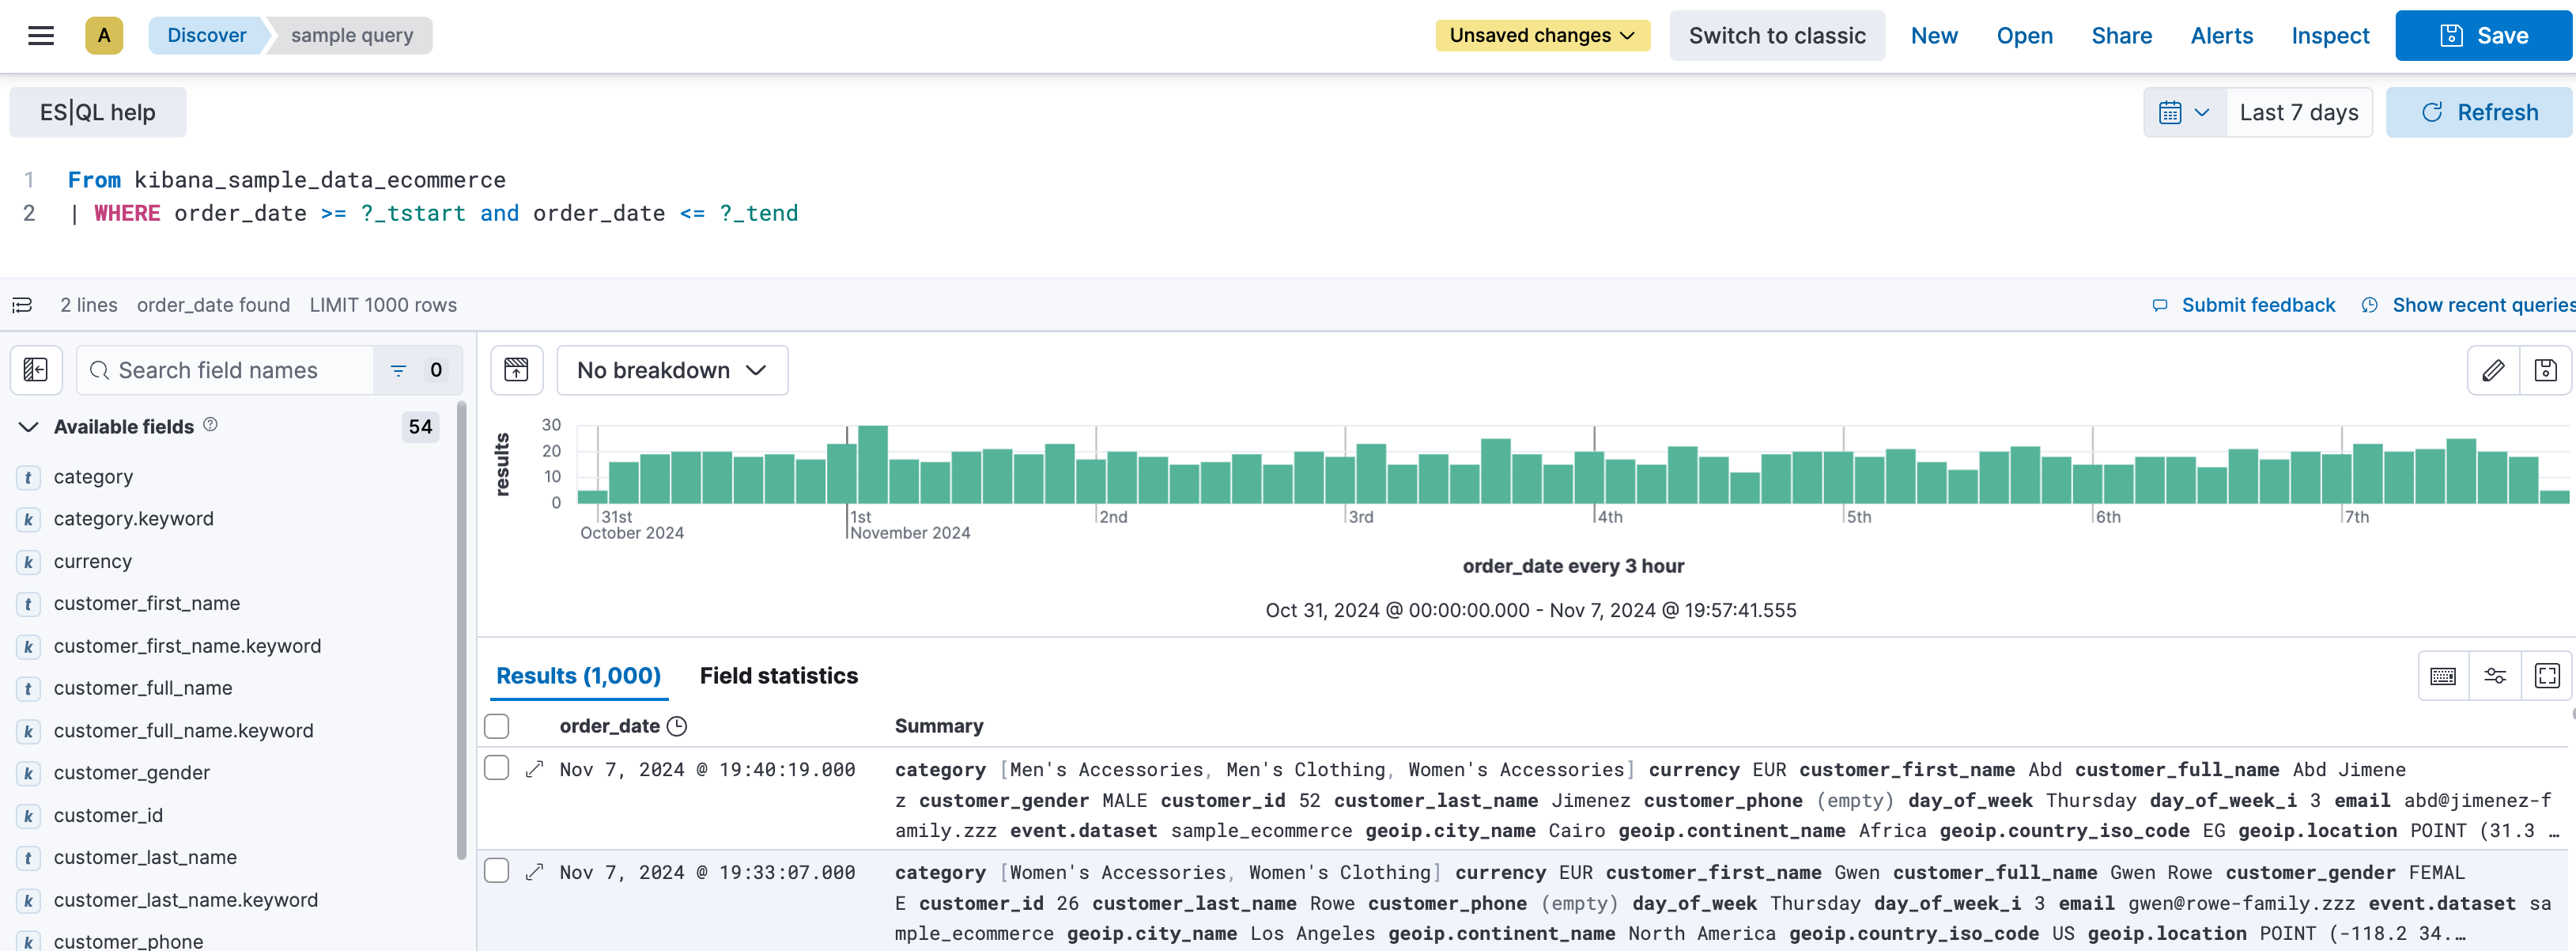
Task: Hide the histogram chart panel
Action: point(517,369)
